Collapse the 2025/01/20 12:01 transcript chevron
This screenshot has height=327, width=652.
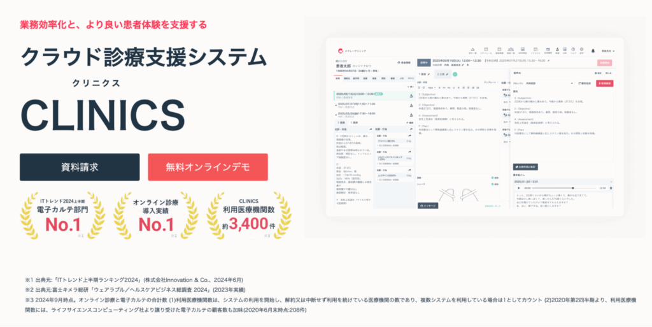point(611,182)
